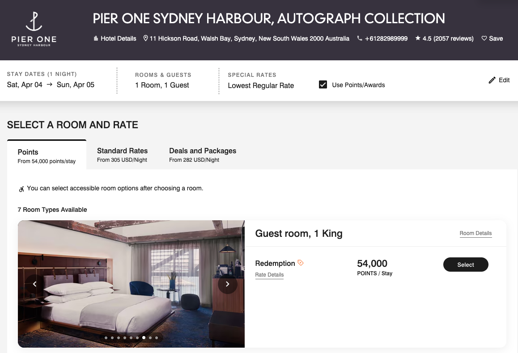This screenshot has width=518, height=353.
Task: Show previous photo with the left arrow
Action: tap(34, 284)
